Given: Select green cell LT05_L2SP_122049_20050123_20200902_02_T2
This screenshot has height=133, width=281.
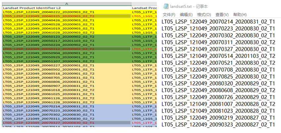Looking at the screenshot, I should tap(67, 37).
